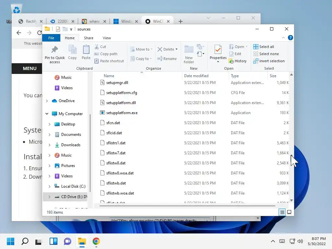Open Widgets from the taskbar
Viewport: 332px width, 249px height.
coord(53,241)
